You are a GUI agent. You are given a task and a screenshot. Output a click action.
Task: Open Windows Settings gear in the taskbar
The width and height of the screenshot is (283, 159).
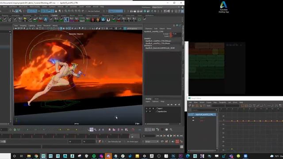tap(145, 156)
